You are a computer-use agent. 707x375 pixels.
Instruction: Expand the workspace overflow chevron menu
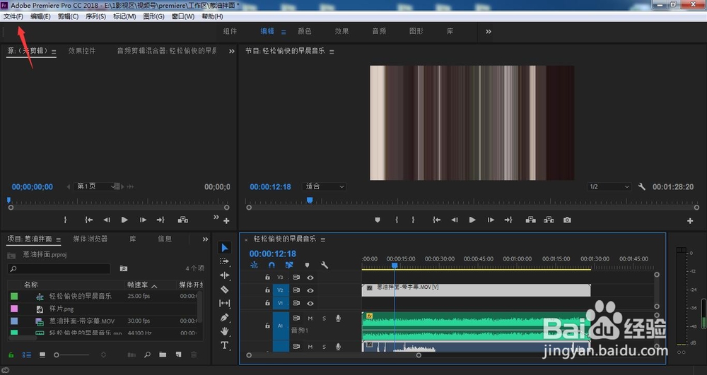click(x=488, y=31)
